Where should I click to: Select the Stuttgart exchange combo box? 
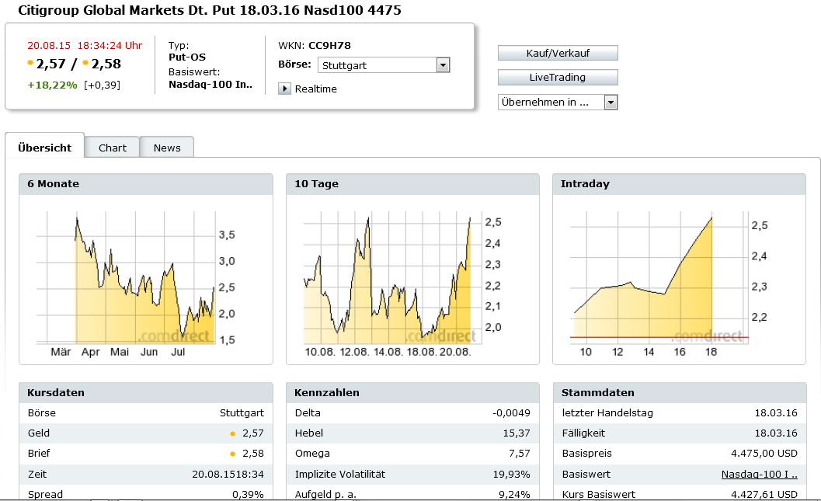click(384, 65)
